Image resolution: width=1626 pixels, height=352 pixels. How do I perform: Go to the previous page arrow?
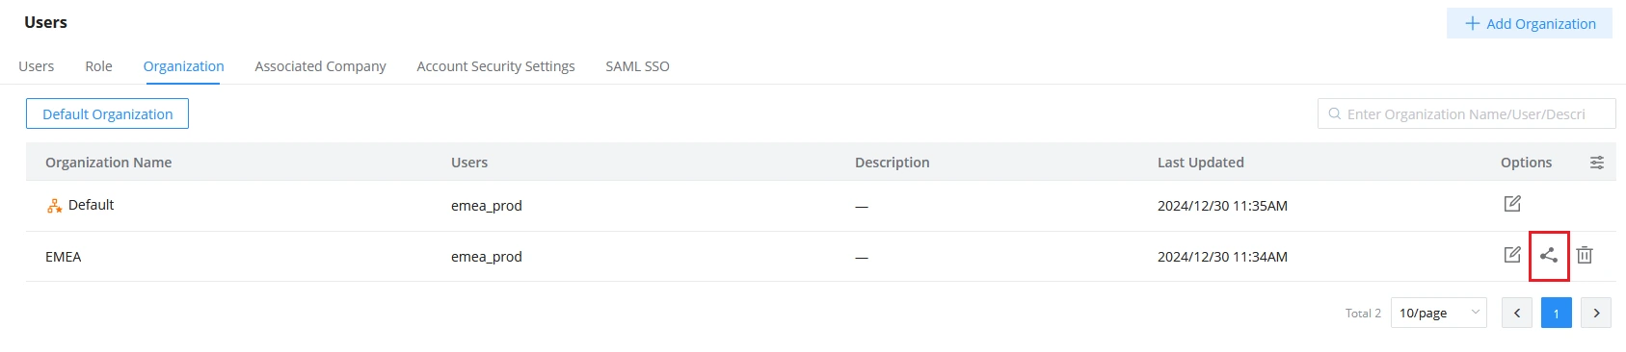click(1517, 313)
